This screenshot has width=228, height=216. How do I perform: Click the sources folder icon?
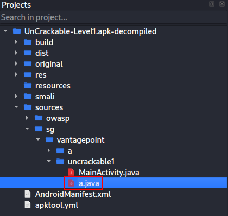coord(28,107)
